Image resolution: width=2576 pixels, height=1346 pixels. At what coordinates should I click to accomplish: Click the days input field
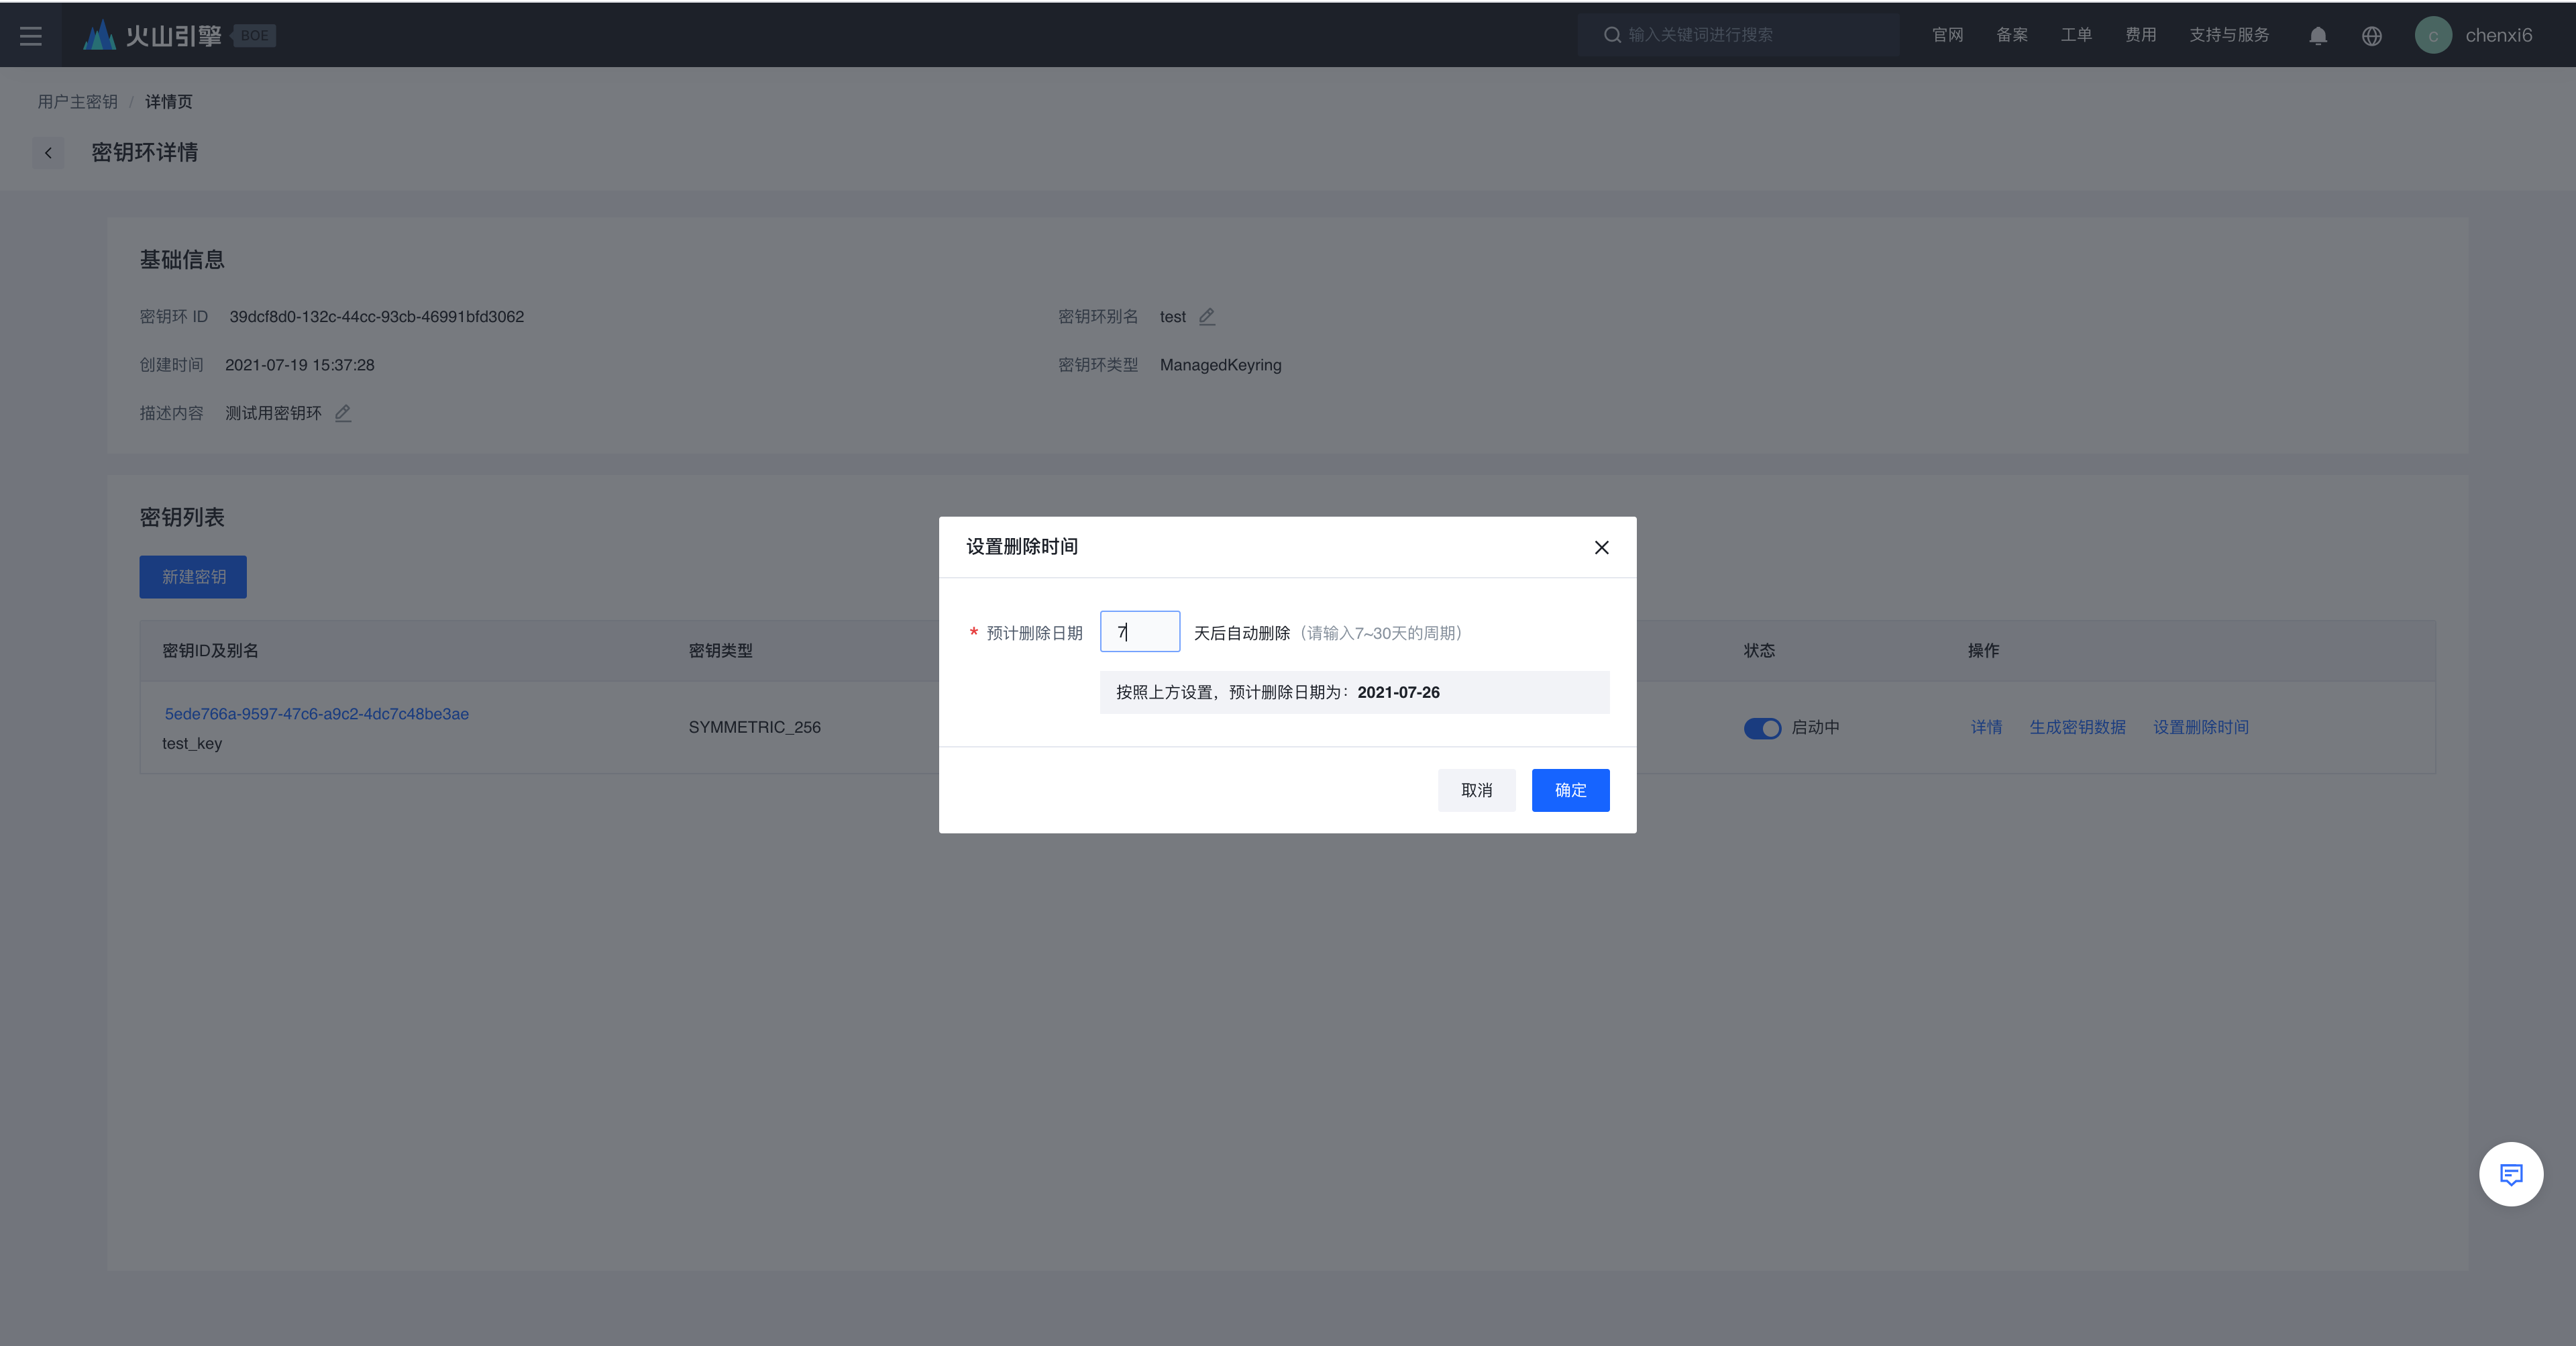pos(1140,632)
